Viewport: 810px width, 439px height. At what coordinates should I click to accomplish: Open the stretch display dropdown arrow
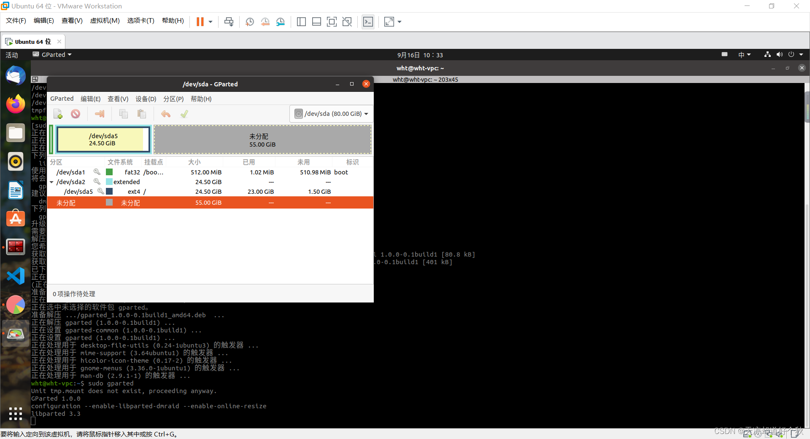[x=400, y=21]
